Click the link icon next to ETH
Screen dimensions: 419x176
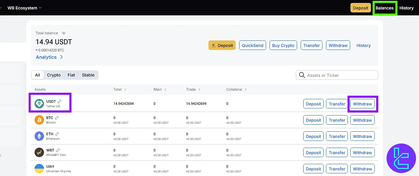click(57, 134)
